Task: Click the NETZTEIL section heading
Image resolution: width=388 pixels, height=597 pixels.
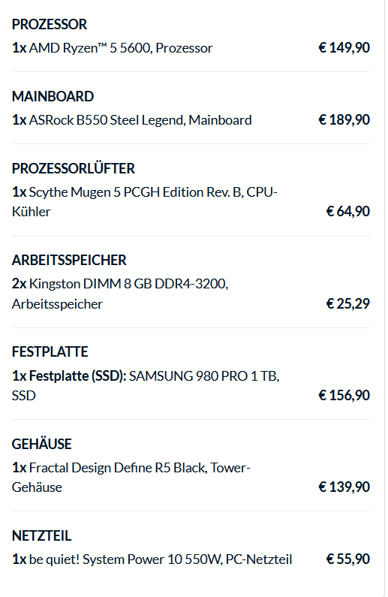Action: point(42,535)
